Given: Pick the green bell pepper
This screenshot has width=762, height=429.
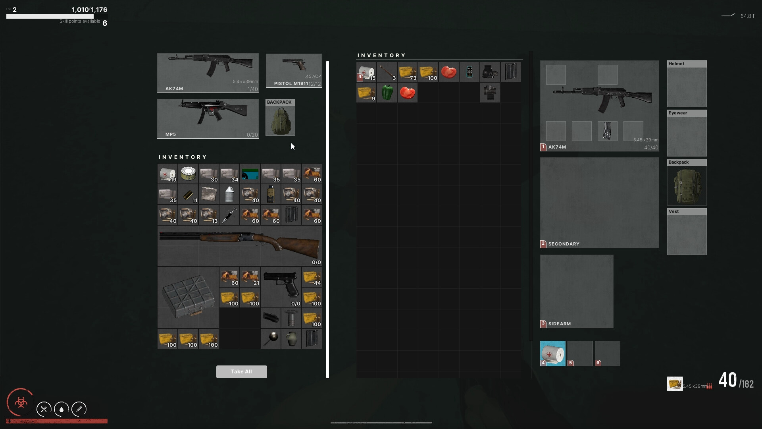Looking at the screenshot, I should (387, 93).
